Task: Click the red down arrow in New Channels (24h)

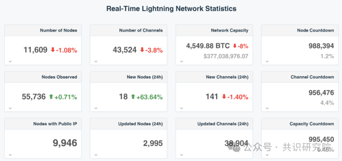Action: 224,97
